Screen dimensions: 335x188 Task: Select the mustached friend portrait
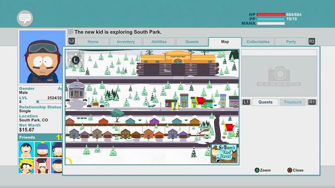click(42, 166)
